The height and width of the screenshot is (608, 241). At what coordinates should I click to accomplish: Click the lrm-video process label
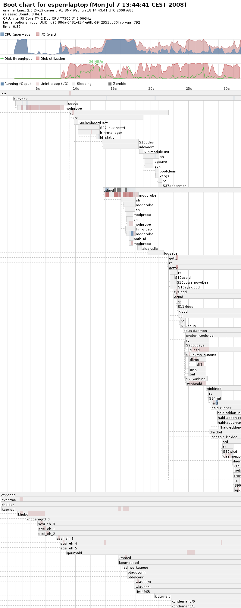tap(144, 229)
